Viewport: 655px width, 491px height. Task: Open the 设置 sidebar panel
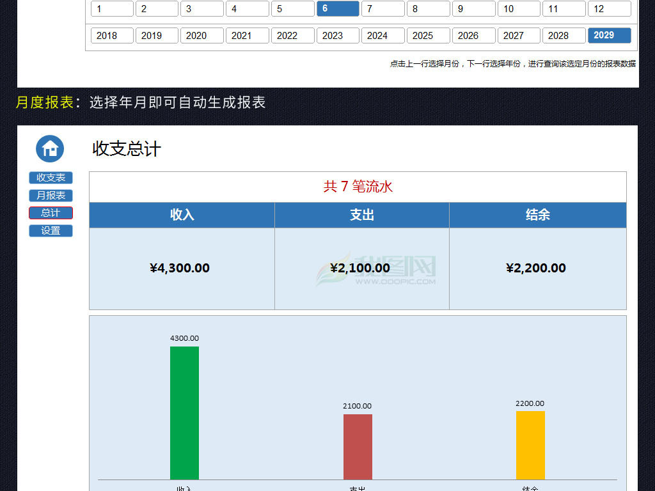(x=50, y=231)
